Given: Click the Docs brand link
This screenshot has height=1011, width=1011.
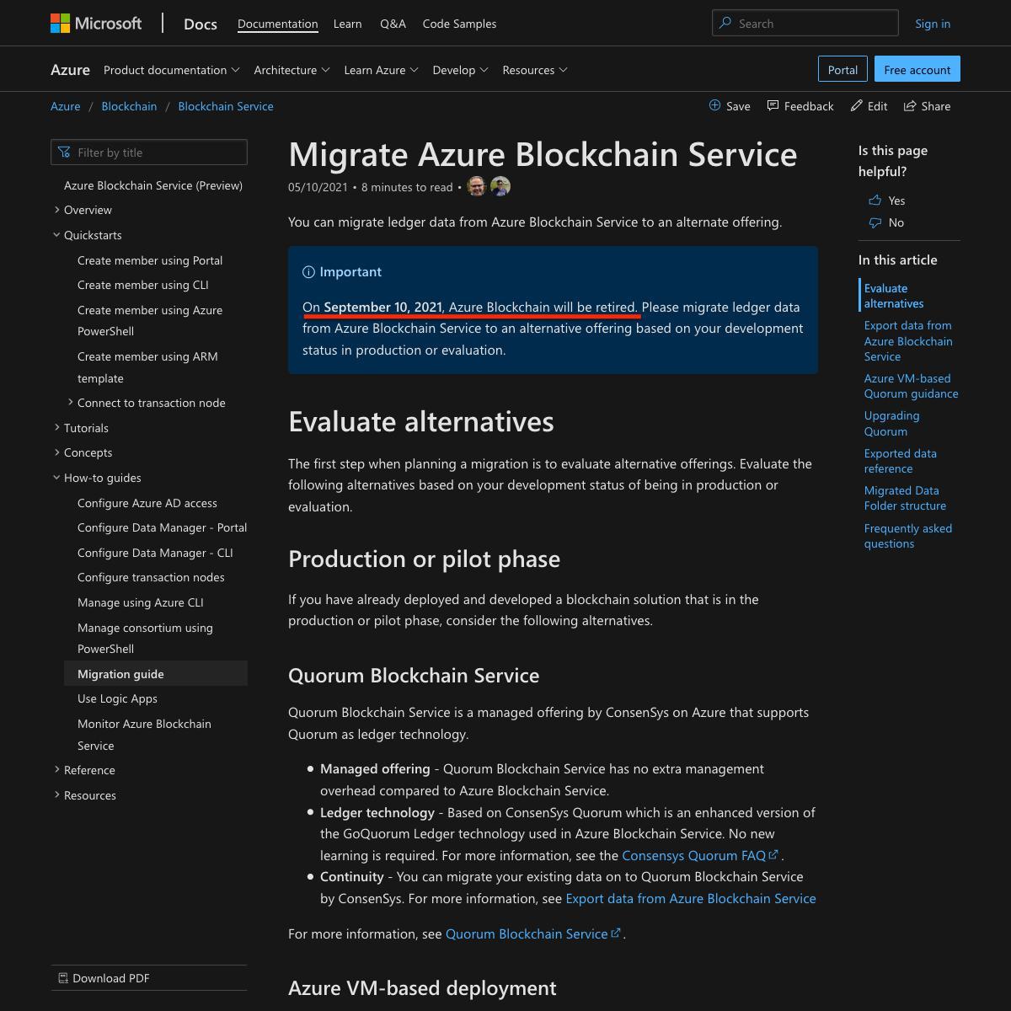Looking at the screenshot, I should click(x=201, y=24).
